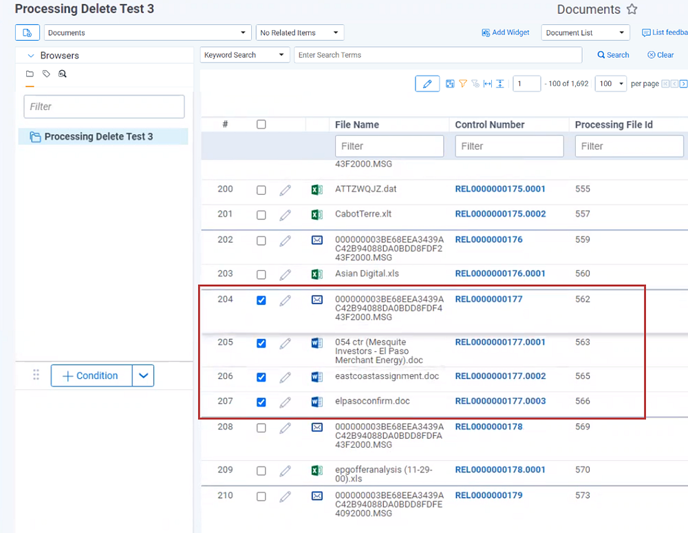This screenshot has width=688, height=533.
Task: Favorite the Documents page with star icon
Action: pos(632,9)
